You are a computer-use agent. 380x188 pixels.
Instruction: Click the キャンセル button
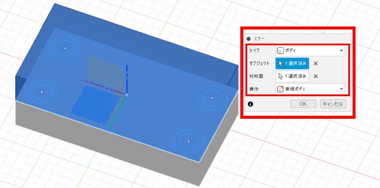[333, 104]
